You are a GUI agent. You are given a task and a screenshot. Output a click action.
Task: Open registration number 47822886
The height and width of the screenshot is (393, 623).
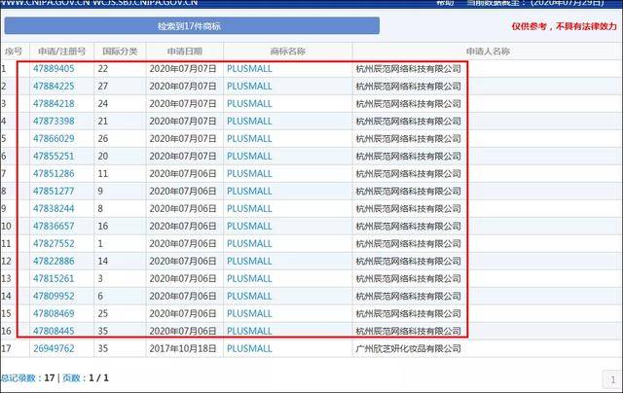tap(54, 261)
